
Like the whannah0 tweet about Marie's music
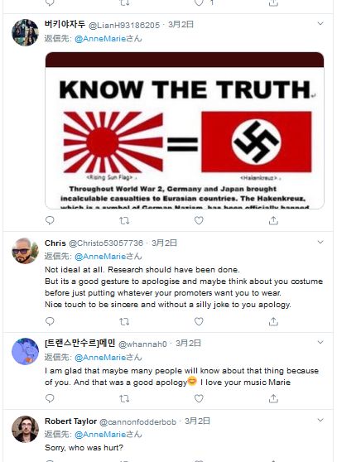coord(199,398)
